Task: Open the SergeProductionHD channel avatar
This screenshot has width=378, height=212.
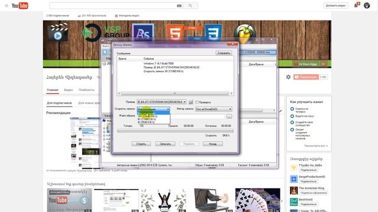Action: point(294,179)
